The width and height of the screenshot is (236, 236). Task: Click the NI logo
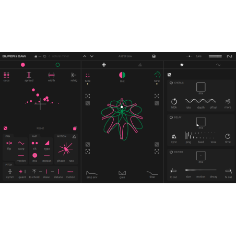(x=229, y=56)
